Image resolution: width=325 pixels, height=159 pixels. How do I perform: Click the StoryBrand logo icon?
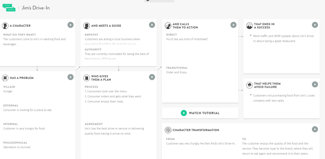click(x=9, y=8)
